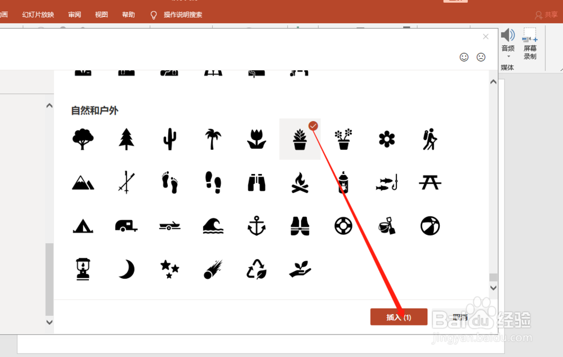This screenshot has width=563, height=357.
Task: Click the 插入 (1) insert button
Action: tap(399, 317)
